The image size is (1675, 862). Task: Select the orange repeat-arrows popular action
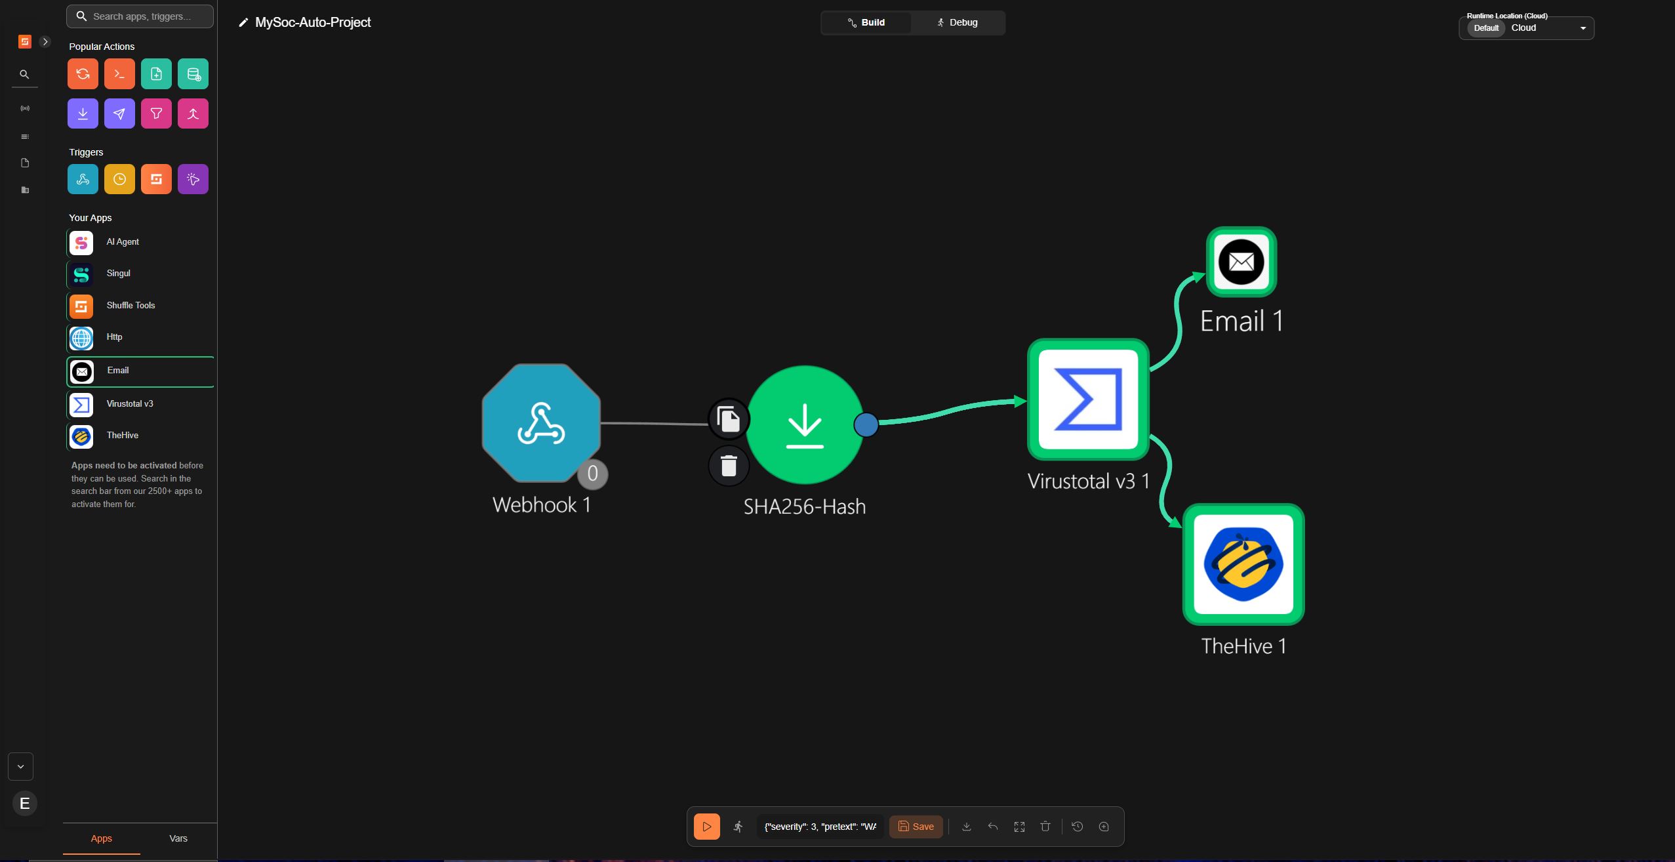(83, 74)
